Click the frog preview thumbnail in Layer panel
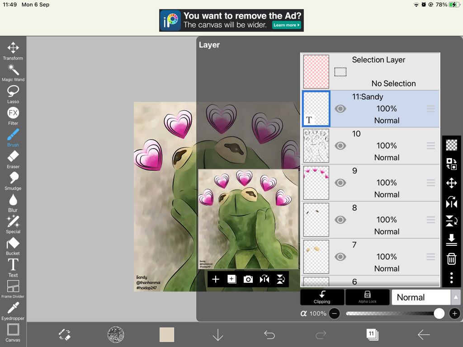463x347 pixels. pyautogui.click(x=248, y=219)
